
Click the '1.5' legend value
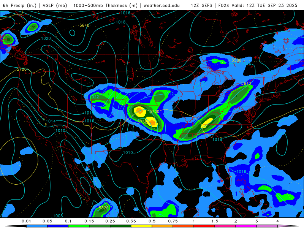pos(215,221)
